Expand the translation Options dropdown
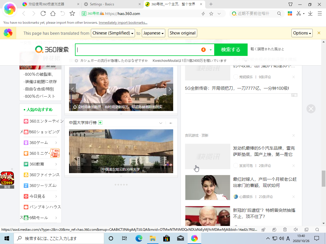326x244 pixels. coord(302,33)
